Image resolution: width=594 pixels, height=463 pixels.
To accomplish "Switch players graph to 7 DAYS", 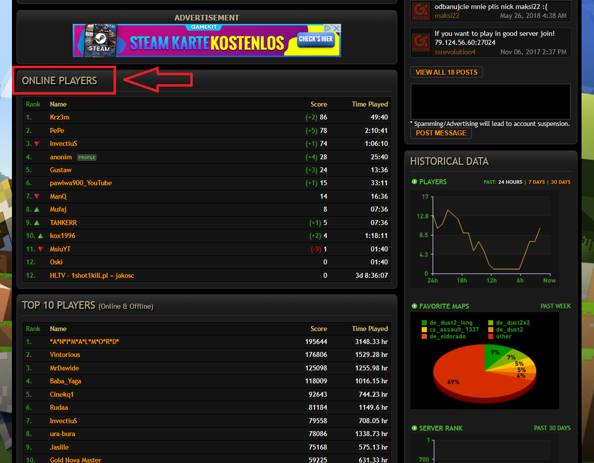I will (536, 182).
